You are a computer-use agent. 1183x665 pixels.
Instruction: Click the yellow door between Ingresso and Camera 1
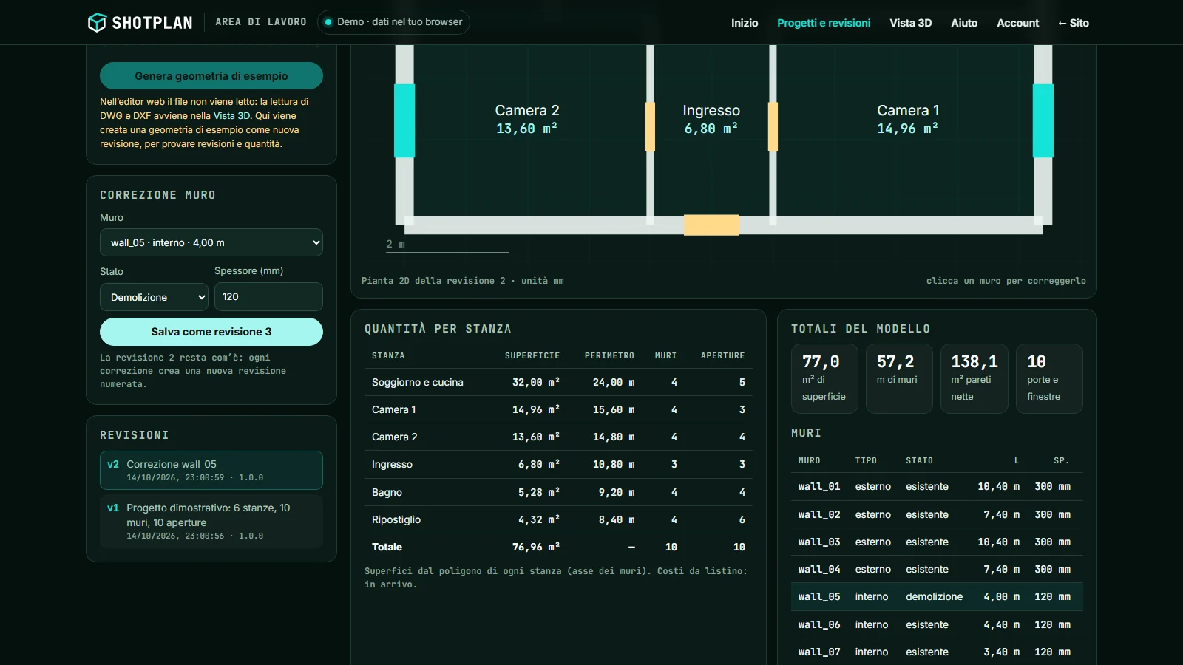click(773, 127)
